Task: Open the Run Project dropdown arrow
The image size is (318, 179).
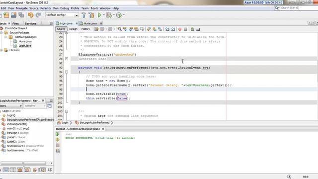Action: pyautogui.click(x=104, y=15)
